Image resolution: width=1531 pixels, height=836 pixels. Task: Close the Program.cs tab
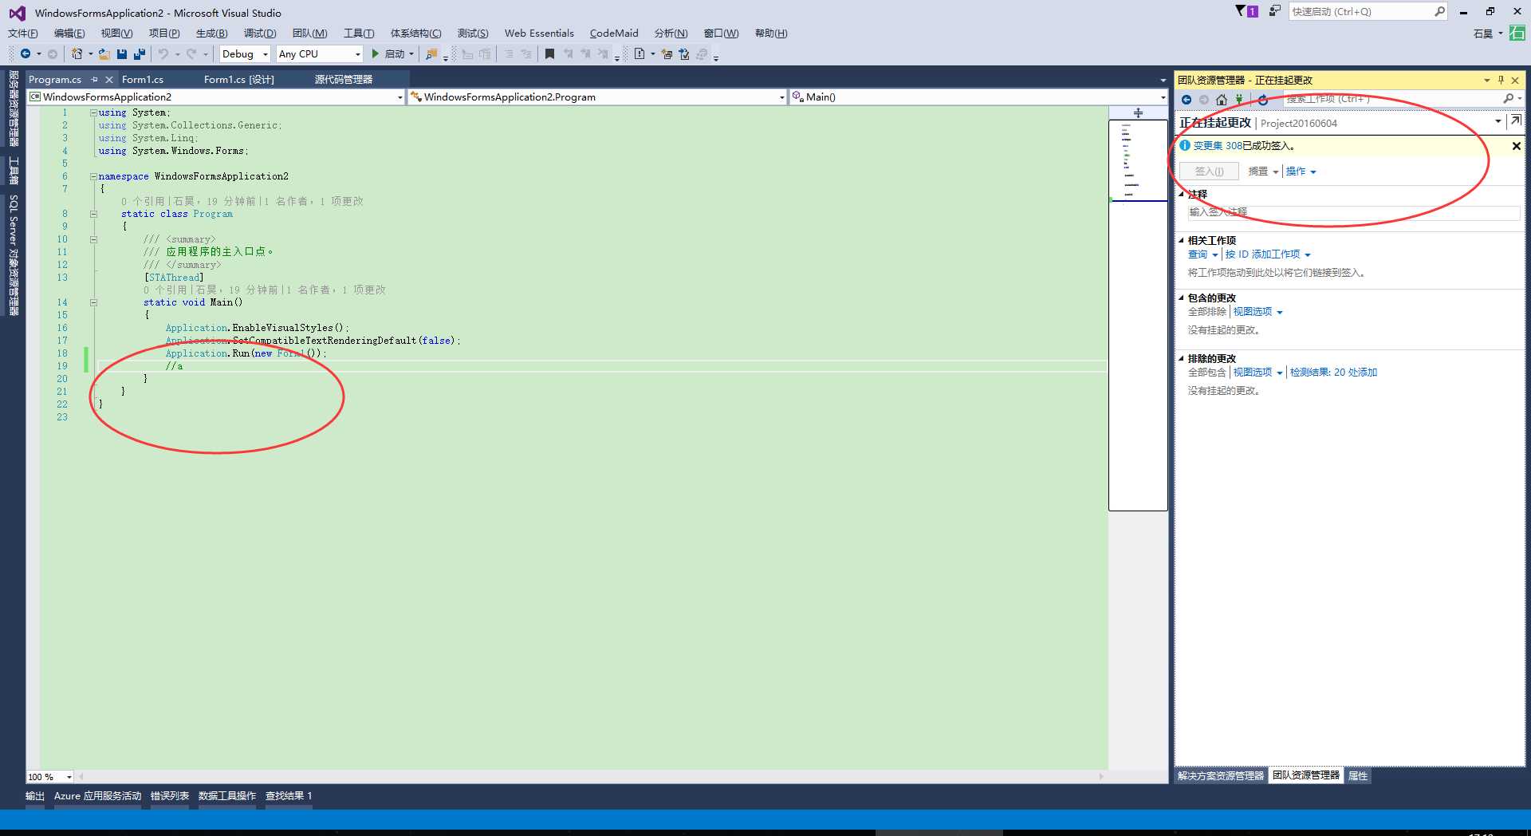[109, 80]
